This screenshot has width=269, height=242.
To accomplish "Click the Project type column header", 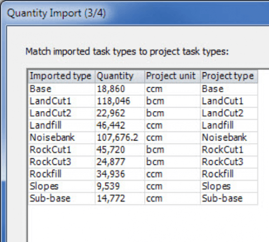I will 229,76.
